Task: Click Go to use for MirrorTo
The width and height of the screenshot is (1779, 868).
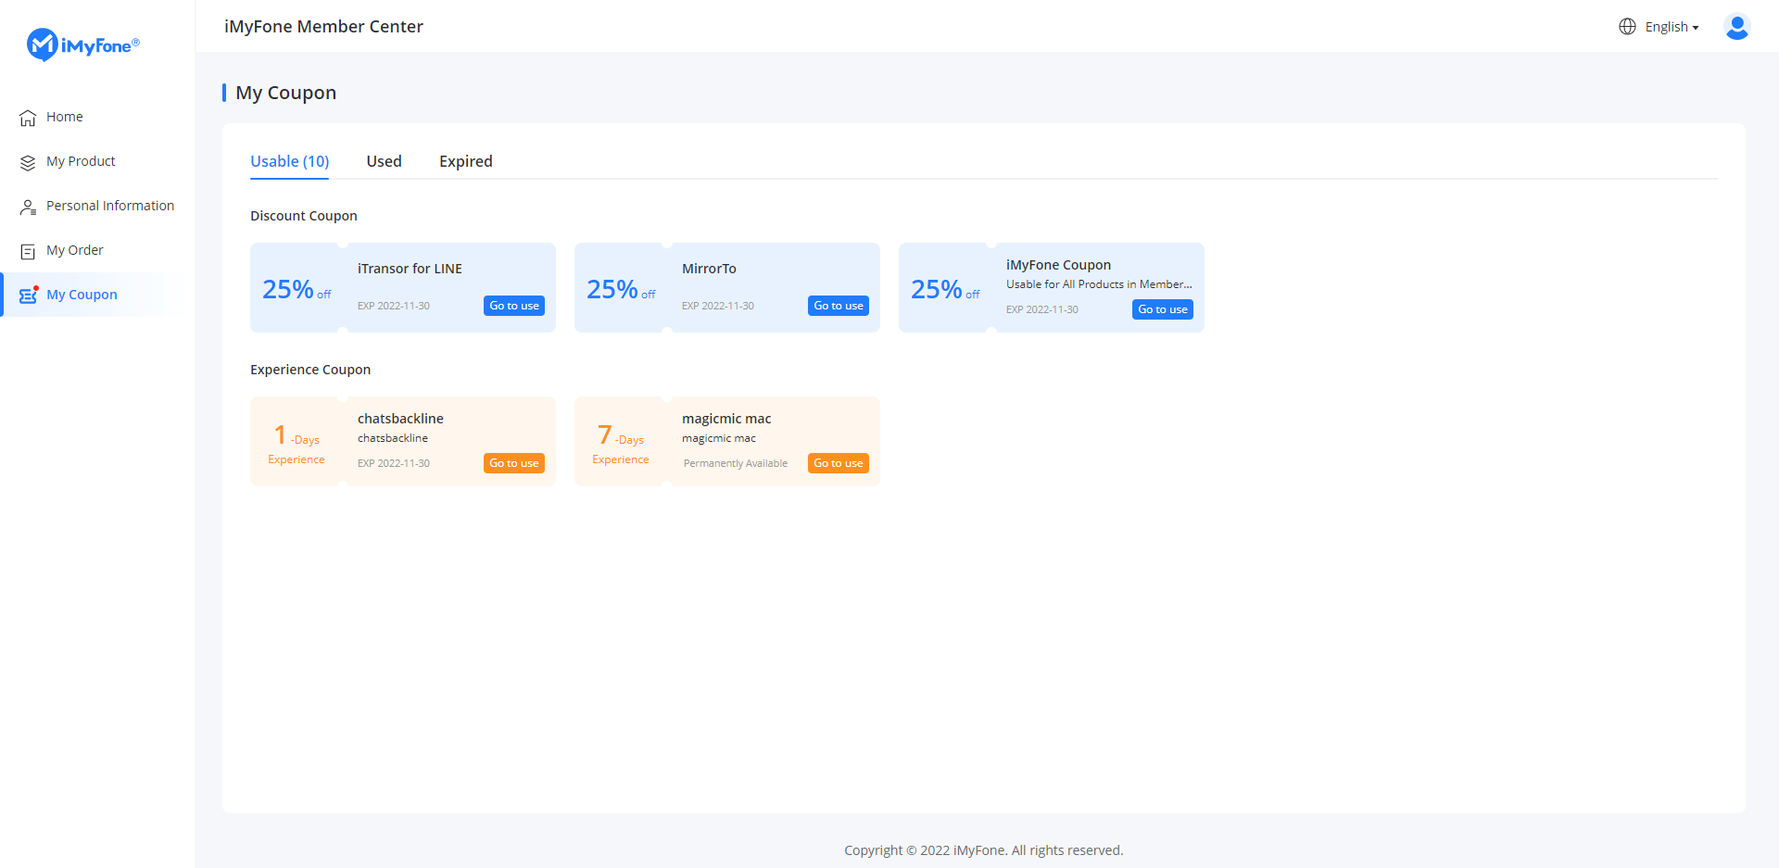Action: 839,306
